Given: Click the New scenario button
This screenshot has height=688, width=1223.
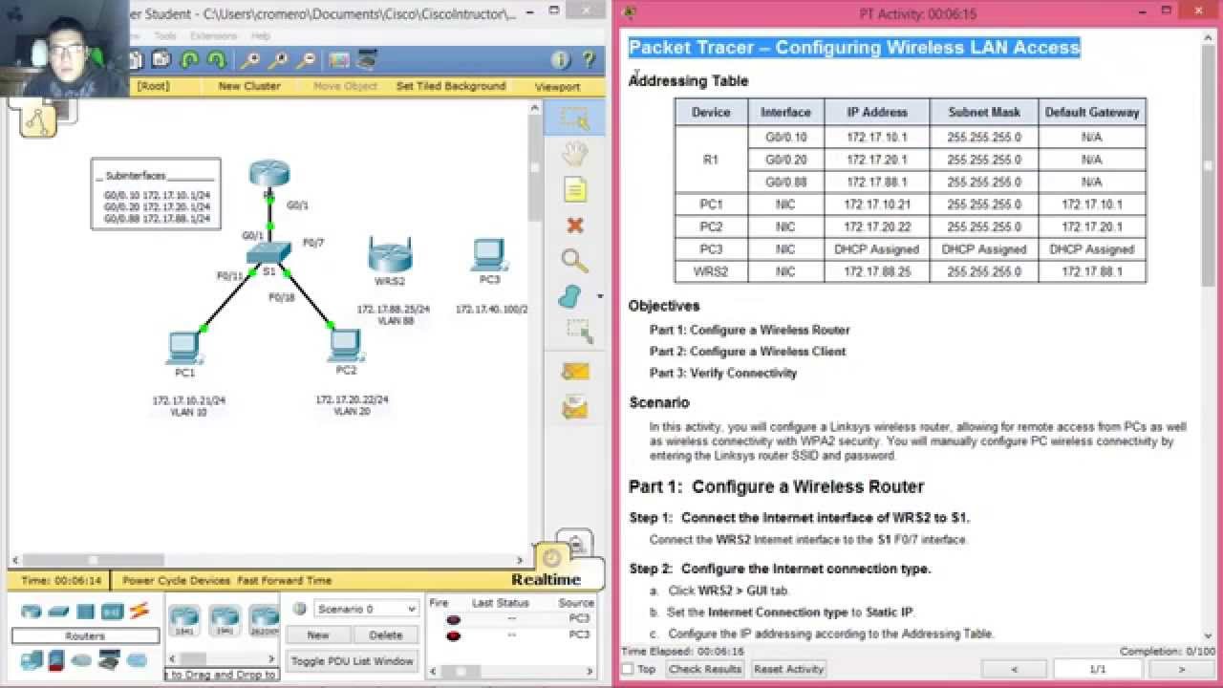Looking at the screenshot, I should pos(318,634).
